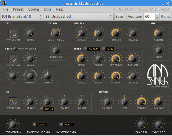This screenshot has height=136, width=172.
Task: Click the Vel > Amp knob
Action: point(159,125)
